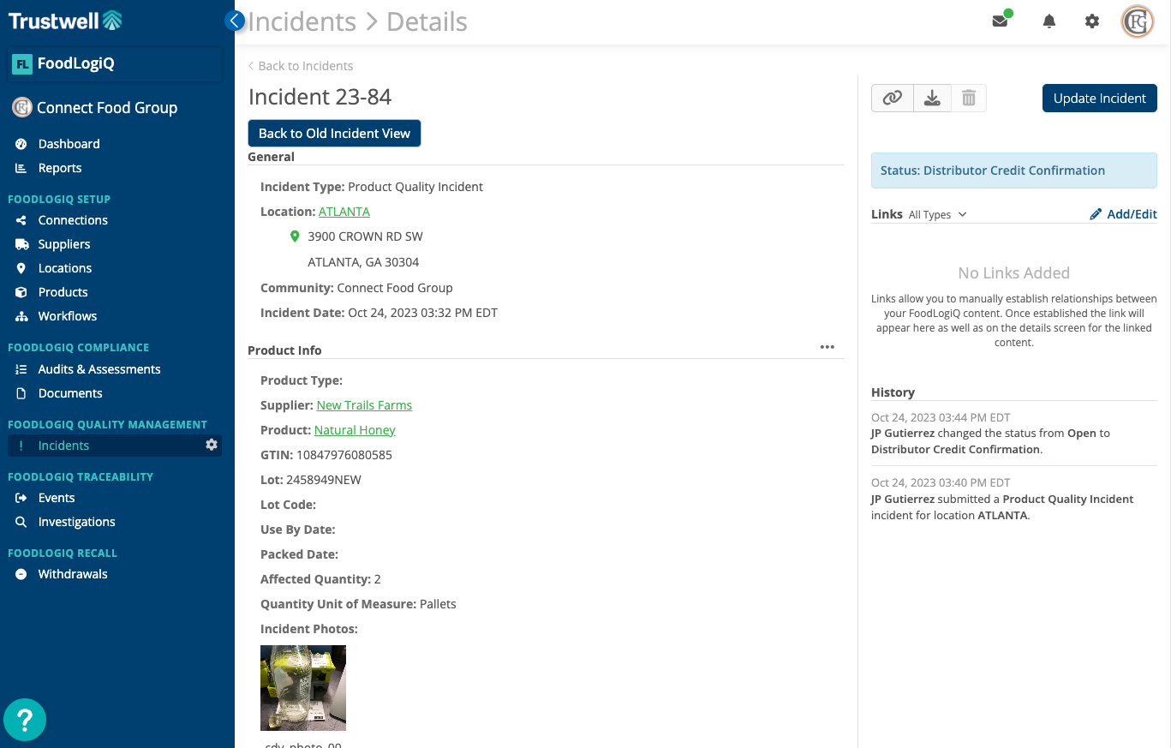1171x748 pixels.
Task: Open the user profile avatar
Action: (1138, 21)
